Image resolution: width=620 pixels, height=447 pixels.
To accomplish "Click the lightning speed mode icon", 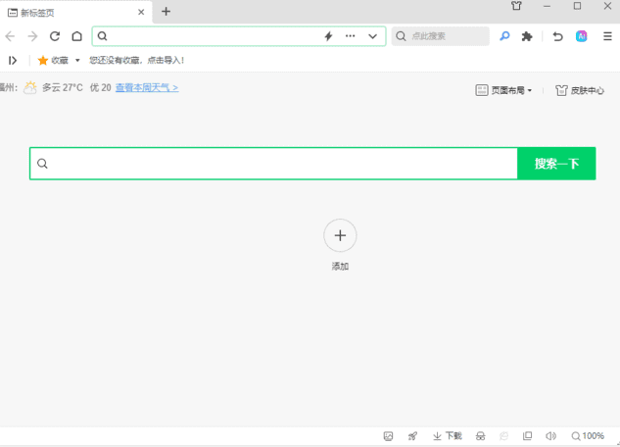I will pos(328,36).
